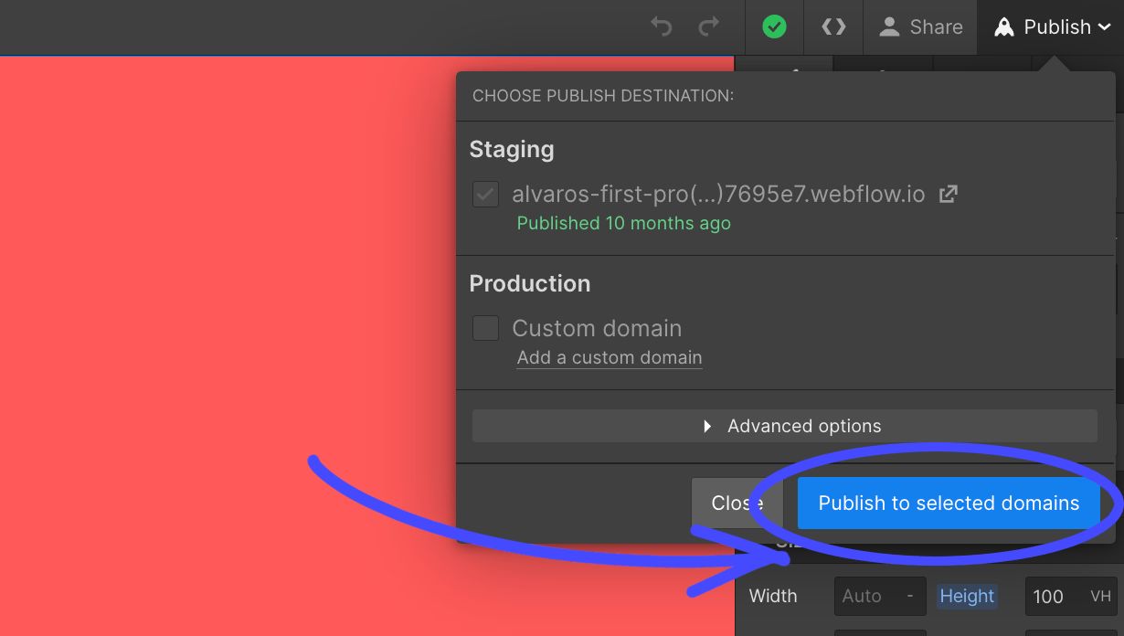Click Publish to selected domains
The height and width of the screenshot is (636, 1124).
pyautogui.click(x=948, y=503)
